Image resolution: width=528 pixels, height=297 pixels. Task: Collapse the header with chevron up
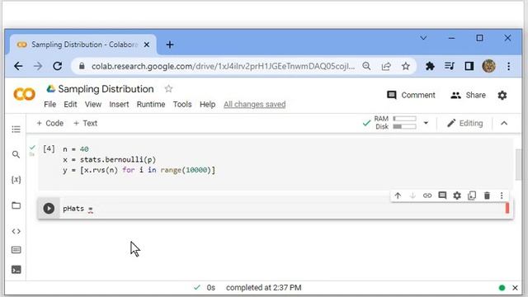pyautogui.click(x=504, y=123)
